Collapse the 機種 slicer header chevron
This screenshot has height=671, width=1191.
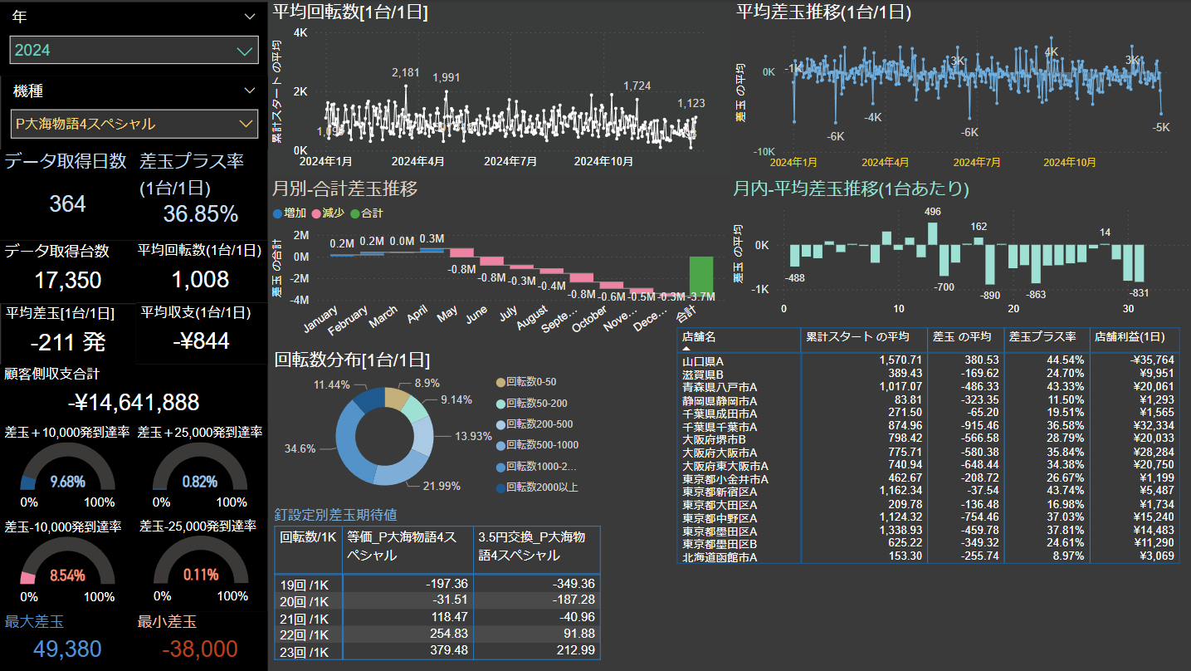[x=250, y=91]
